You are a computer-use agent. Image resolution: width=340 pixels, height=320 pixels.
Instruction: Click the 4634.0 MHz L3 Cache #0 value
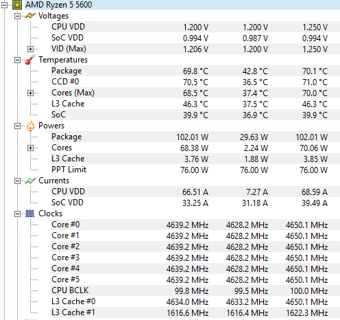[x=188, y=302]
